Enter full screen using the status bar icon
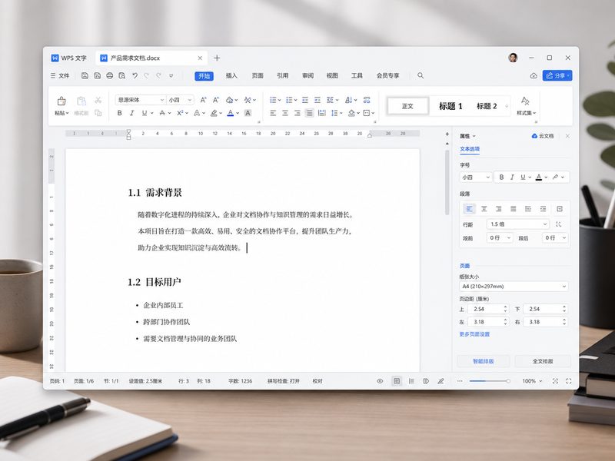The width and height of the screenshot is (615, 461). (568, 381)
